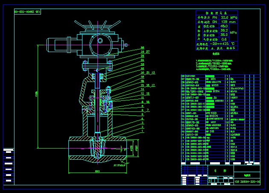Click the Ø125 bore dimension text
The image size is (269, 193).
coord(132,148)
